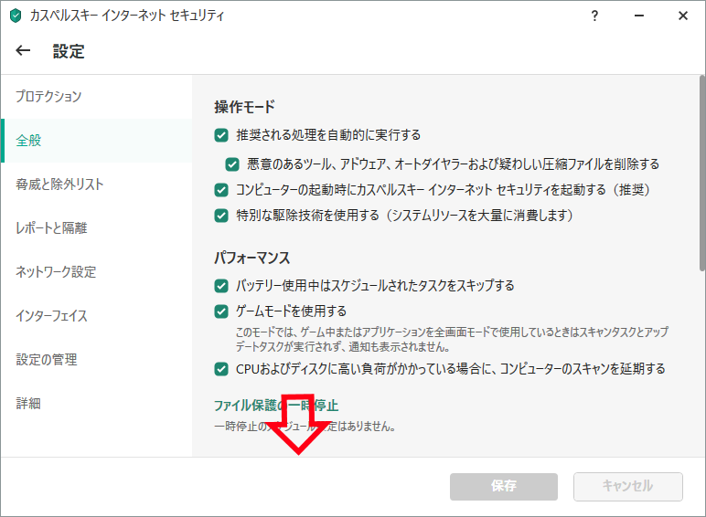Viewport: 706px width, 517px height.
Task: Open help with the question mark icon
Action: click(x=594, y=16)
